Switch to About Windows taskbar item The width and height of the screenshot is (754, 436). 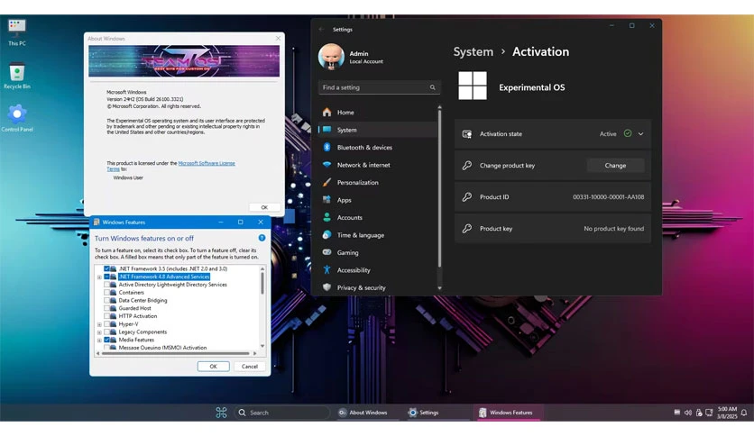[368, 413]
